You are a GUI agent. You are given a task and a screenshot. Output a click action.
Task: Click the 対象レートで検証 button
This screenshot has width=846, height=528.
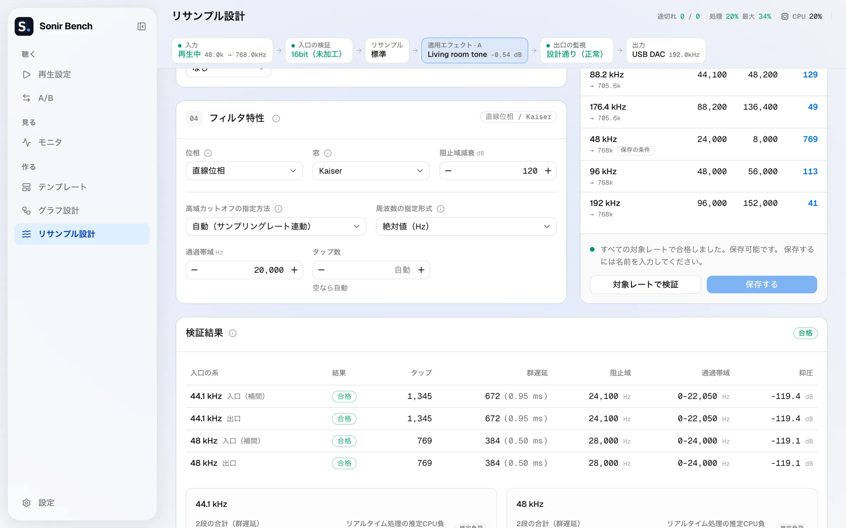645,284
